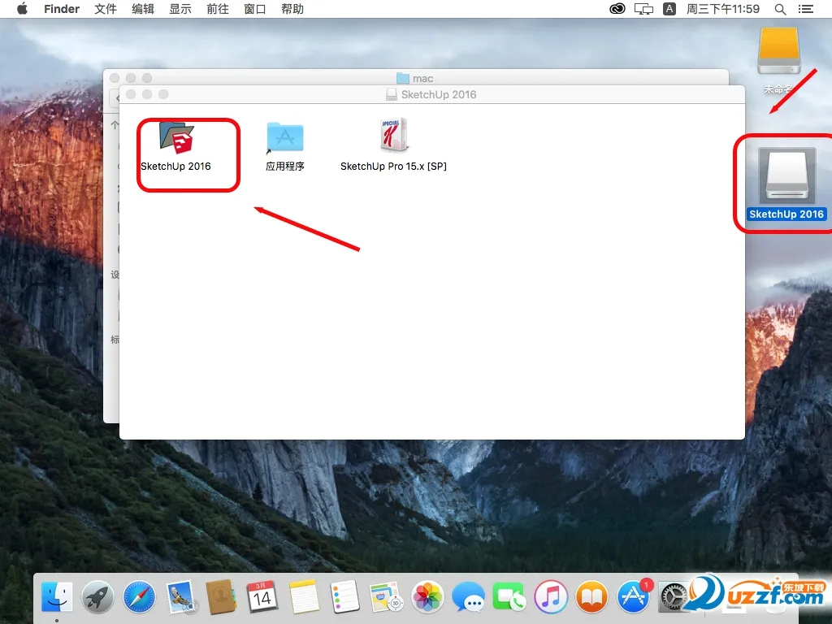Image resolution: width=832 pixels, height=624 pixels.
Task: Open Launchpad rocket icon in Dock
Action: [97, 597]
